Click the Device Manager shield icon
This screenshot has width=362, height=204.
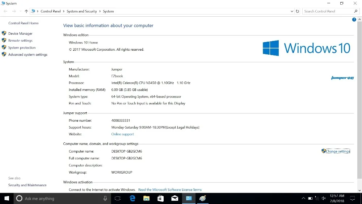(4, 33)
